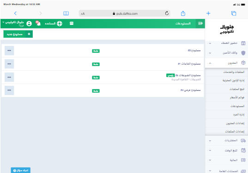Open the مستودع الشويفات warehouse name
248x173 pixels.
(x=188, y=75)
